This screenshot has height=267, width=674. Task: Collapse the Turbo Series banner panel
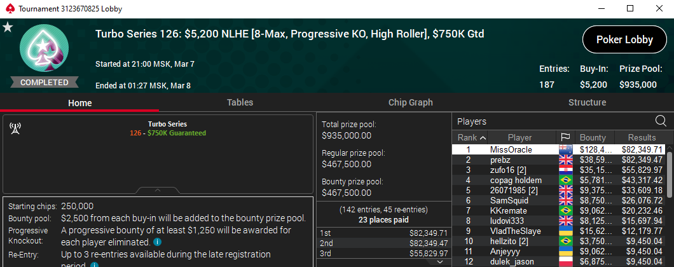pos(158,190)
